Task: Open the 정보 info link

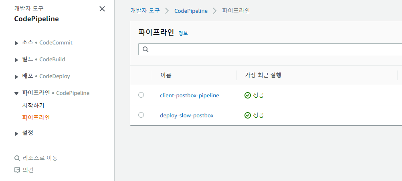Action: click(x=183, y=33)
